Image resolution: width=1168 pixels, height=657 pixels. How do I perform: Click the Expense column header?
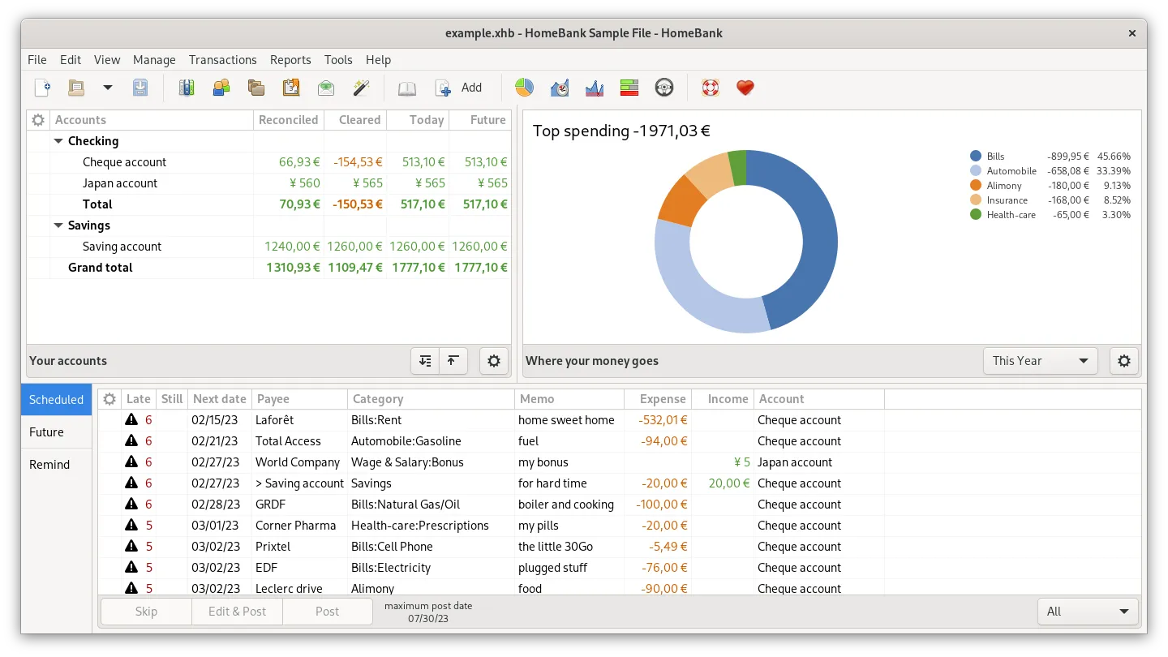pyautogui.click(x=657, y=399)
